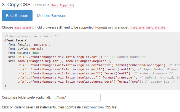Click the woff2 format url line
180x112 pixels.
[99, 69]
